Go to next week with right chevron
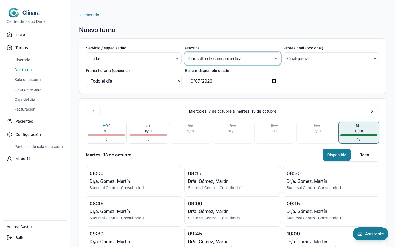Image resolution: width=395 pixels, height=247 pixels. [372, 111]
